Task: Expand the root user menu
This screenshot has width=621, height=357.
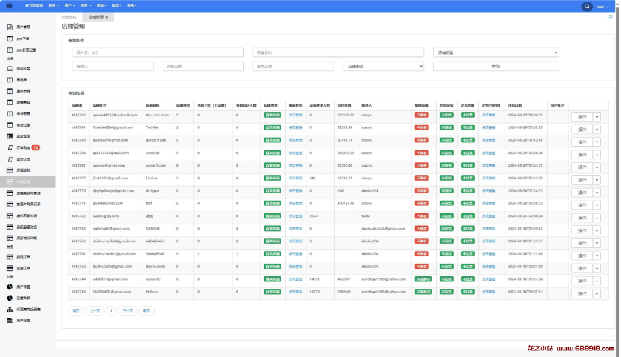Action: click(x=602, y=7)
